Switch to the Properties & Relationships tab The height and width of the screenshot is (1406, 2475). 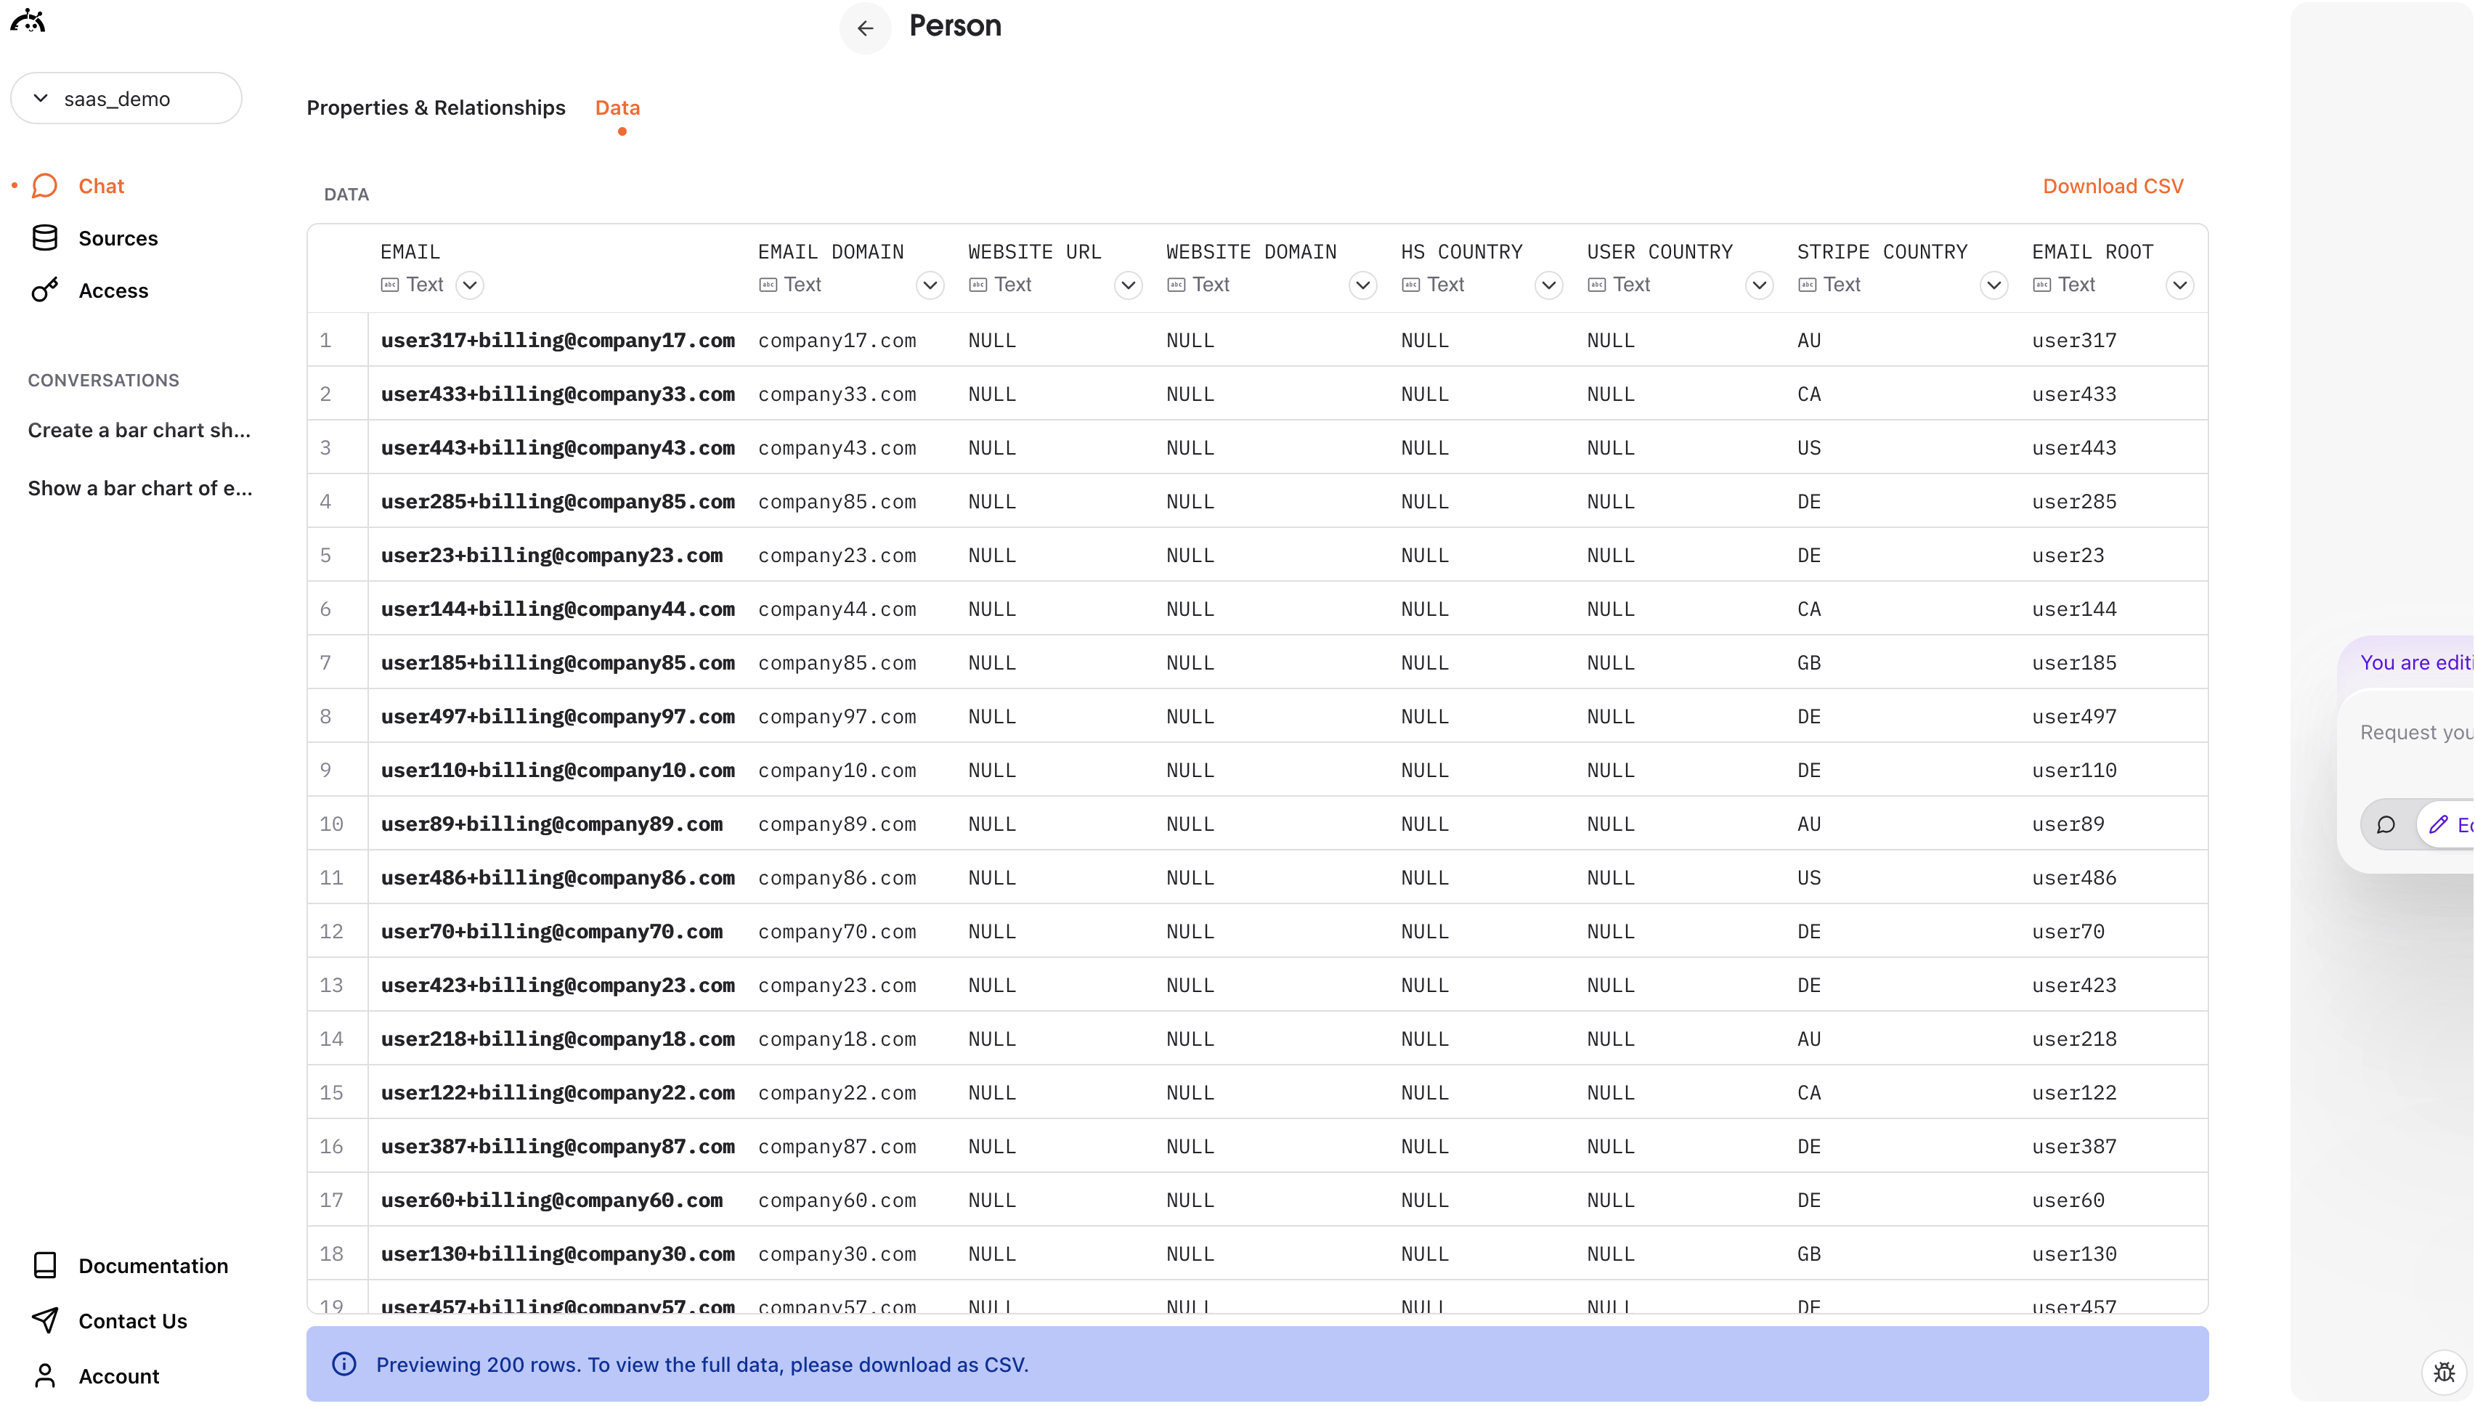click(x=436, y=107)
